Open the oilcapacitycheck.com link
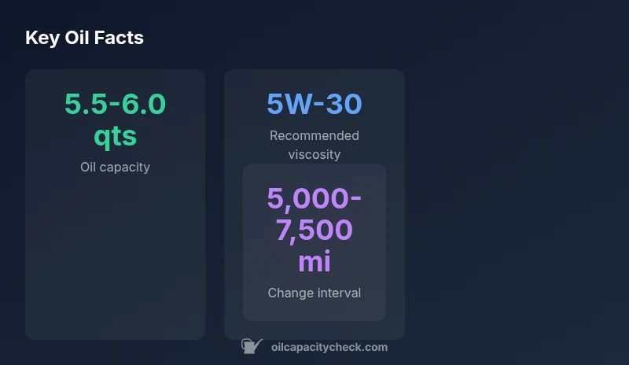Viewport: 629px width, 365px height. pyautogui.click(x=329, y=347)
